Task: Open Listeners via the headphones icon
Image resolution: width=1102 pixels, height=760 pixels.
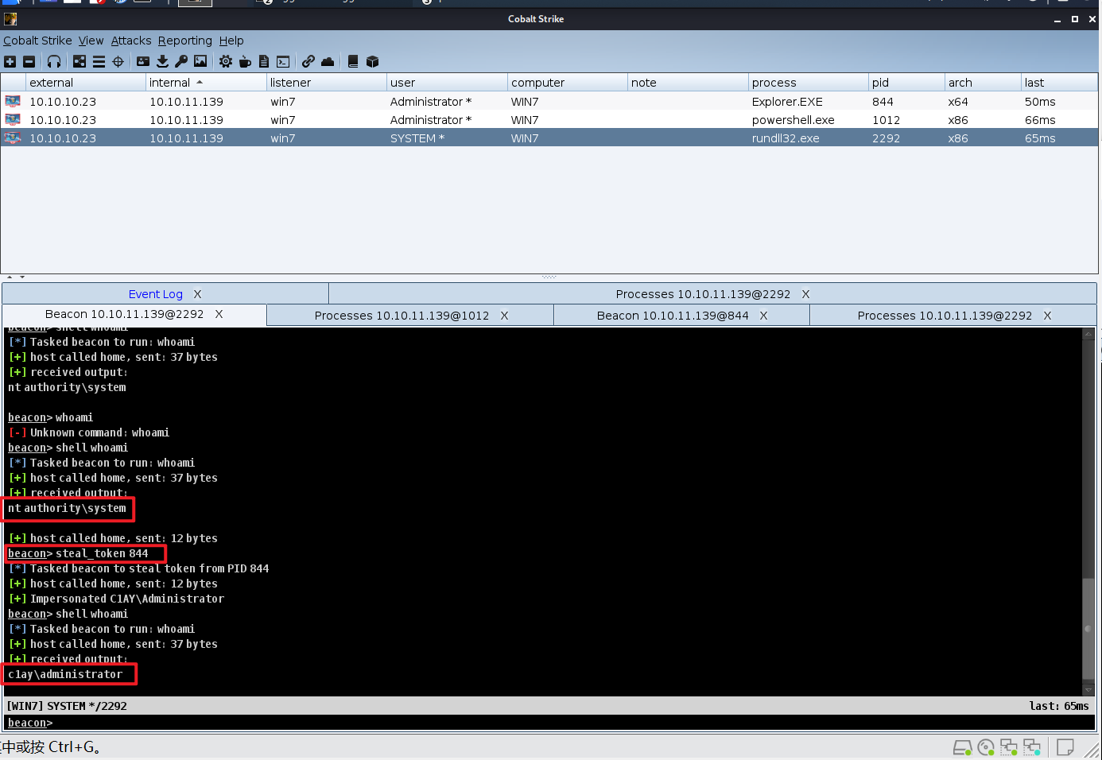Action: 54,61
